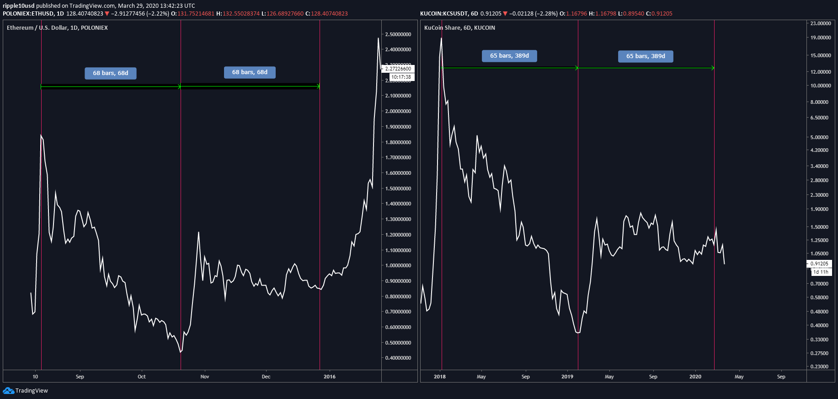Click the 1.50000000 level on ETH price axis
838x399 pixels.
pos(398,189)
